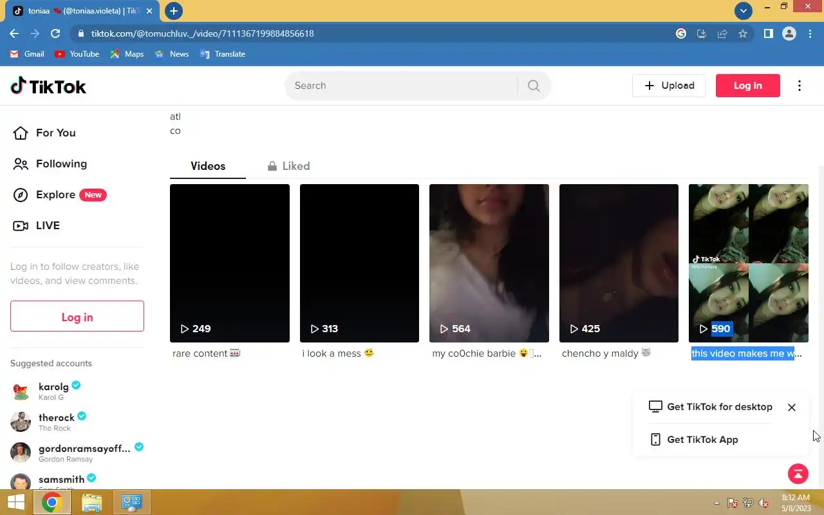
Task: Click the red scroll-to-top button
Action: [798, 474]
